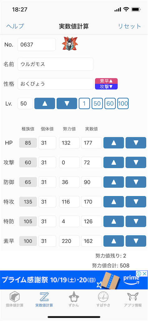148x321 pixels.
Task: Open the ad info icon
Action: pyautogui.click(x=139, y=274)
